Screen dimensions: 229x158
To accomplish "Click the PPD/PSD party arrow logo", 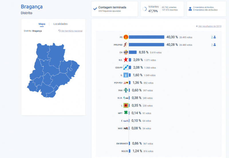I will tap(126, 45).
